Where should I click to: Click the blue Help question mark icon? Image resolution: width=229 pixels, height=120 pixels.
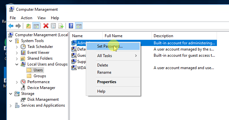(71, 26)
